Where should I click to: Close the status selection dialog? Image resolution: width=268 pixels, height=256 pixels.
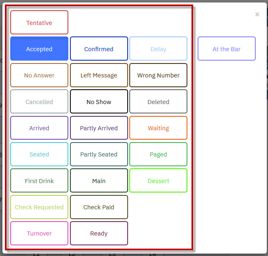point(257,14)
